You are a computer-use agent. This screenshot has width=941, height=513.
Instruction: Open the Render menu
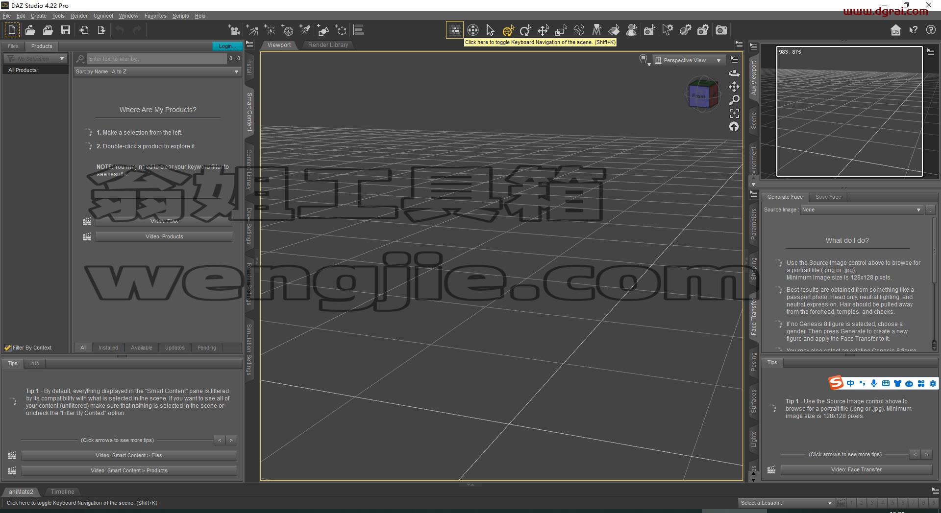[79, 16]
